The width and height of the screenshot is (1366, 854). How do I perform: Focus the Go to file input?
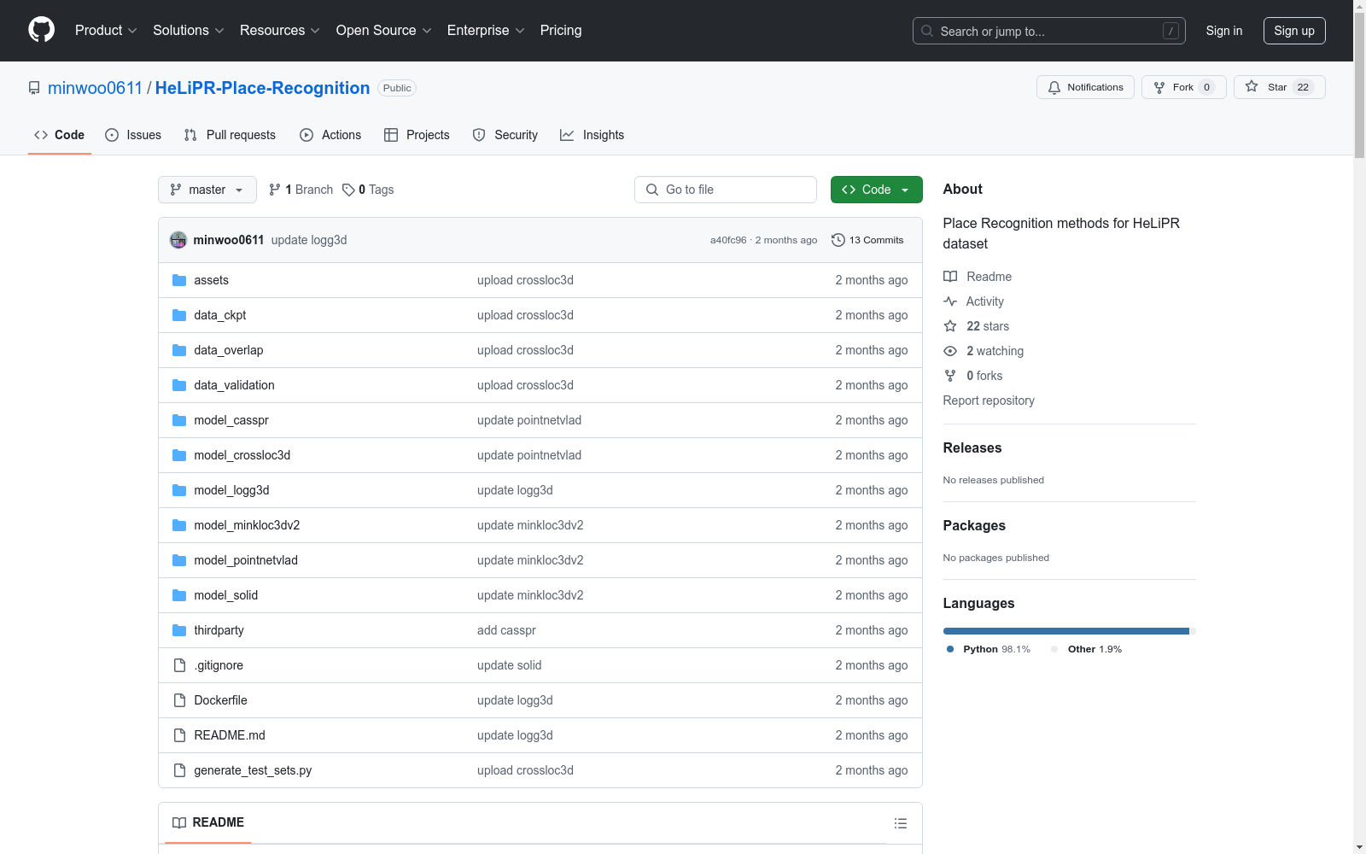click(726, 190)
